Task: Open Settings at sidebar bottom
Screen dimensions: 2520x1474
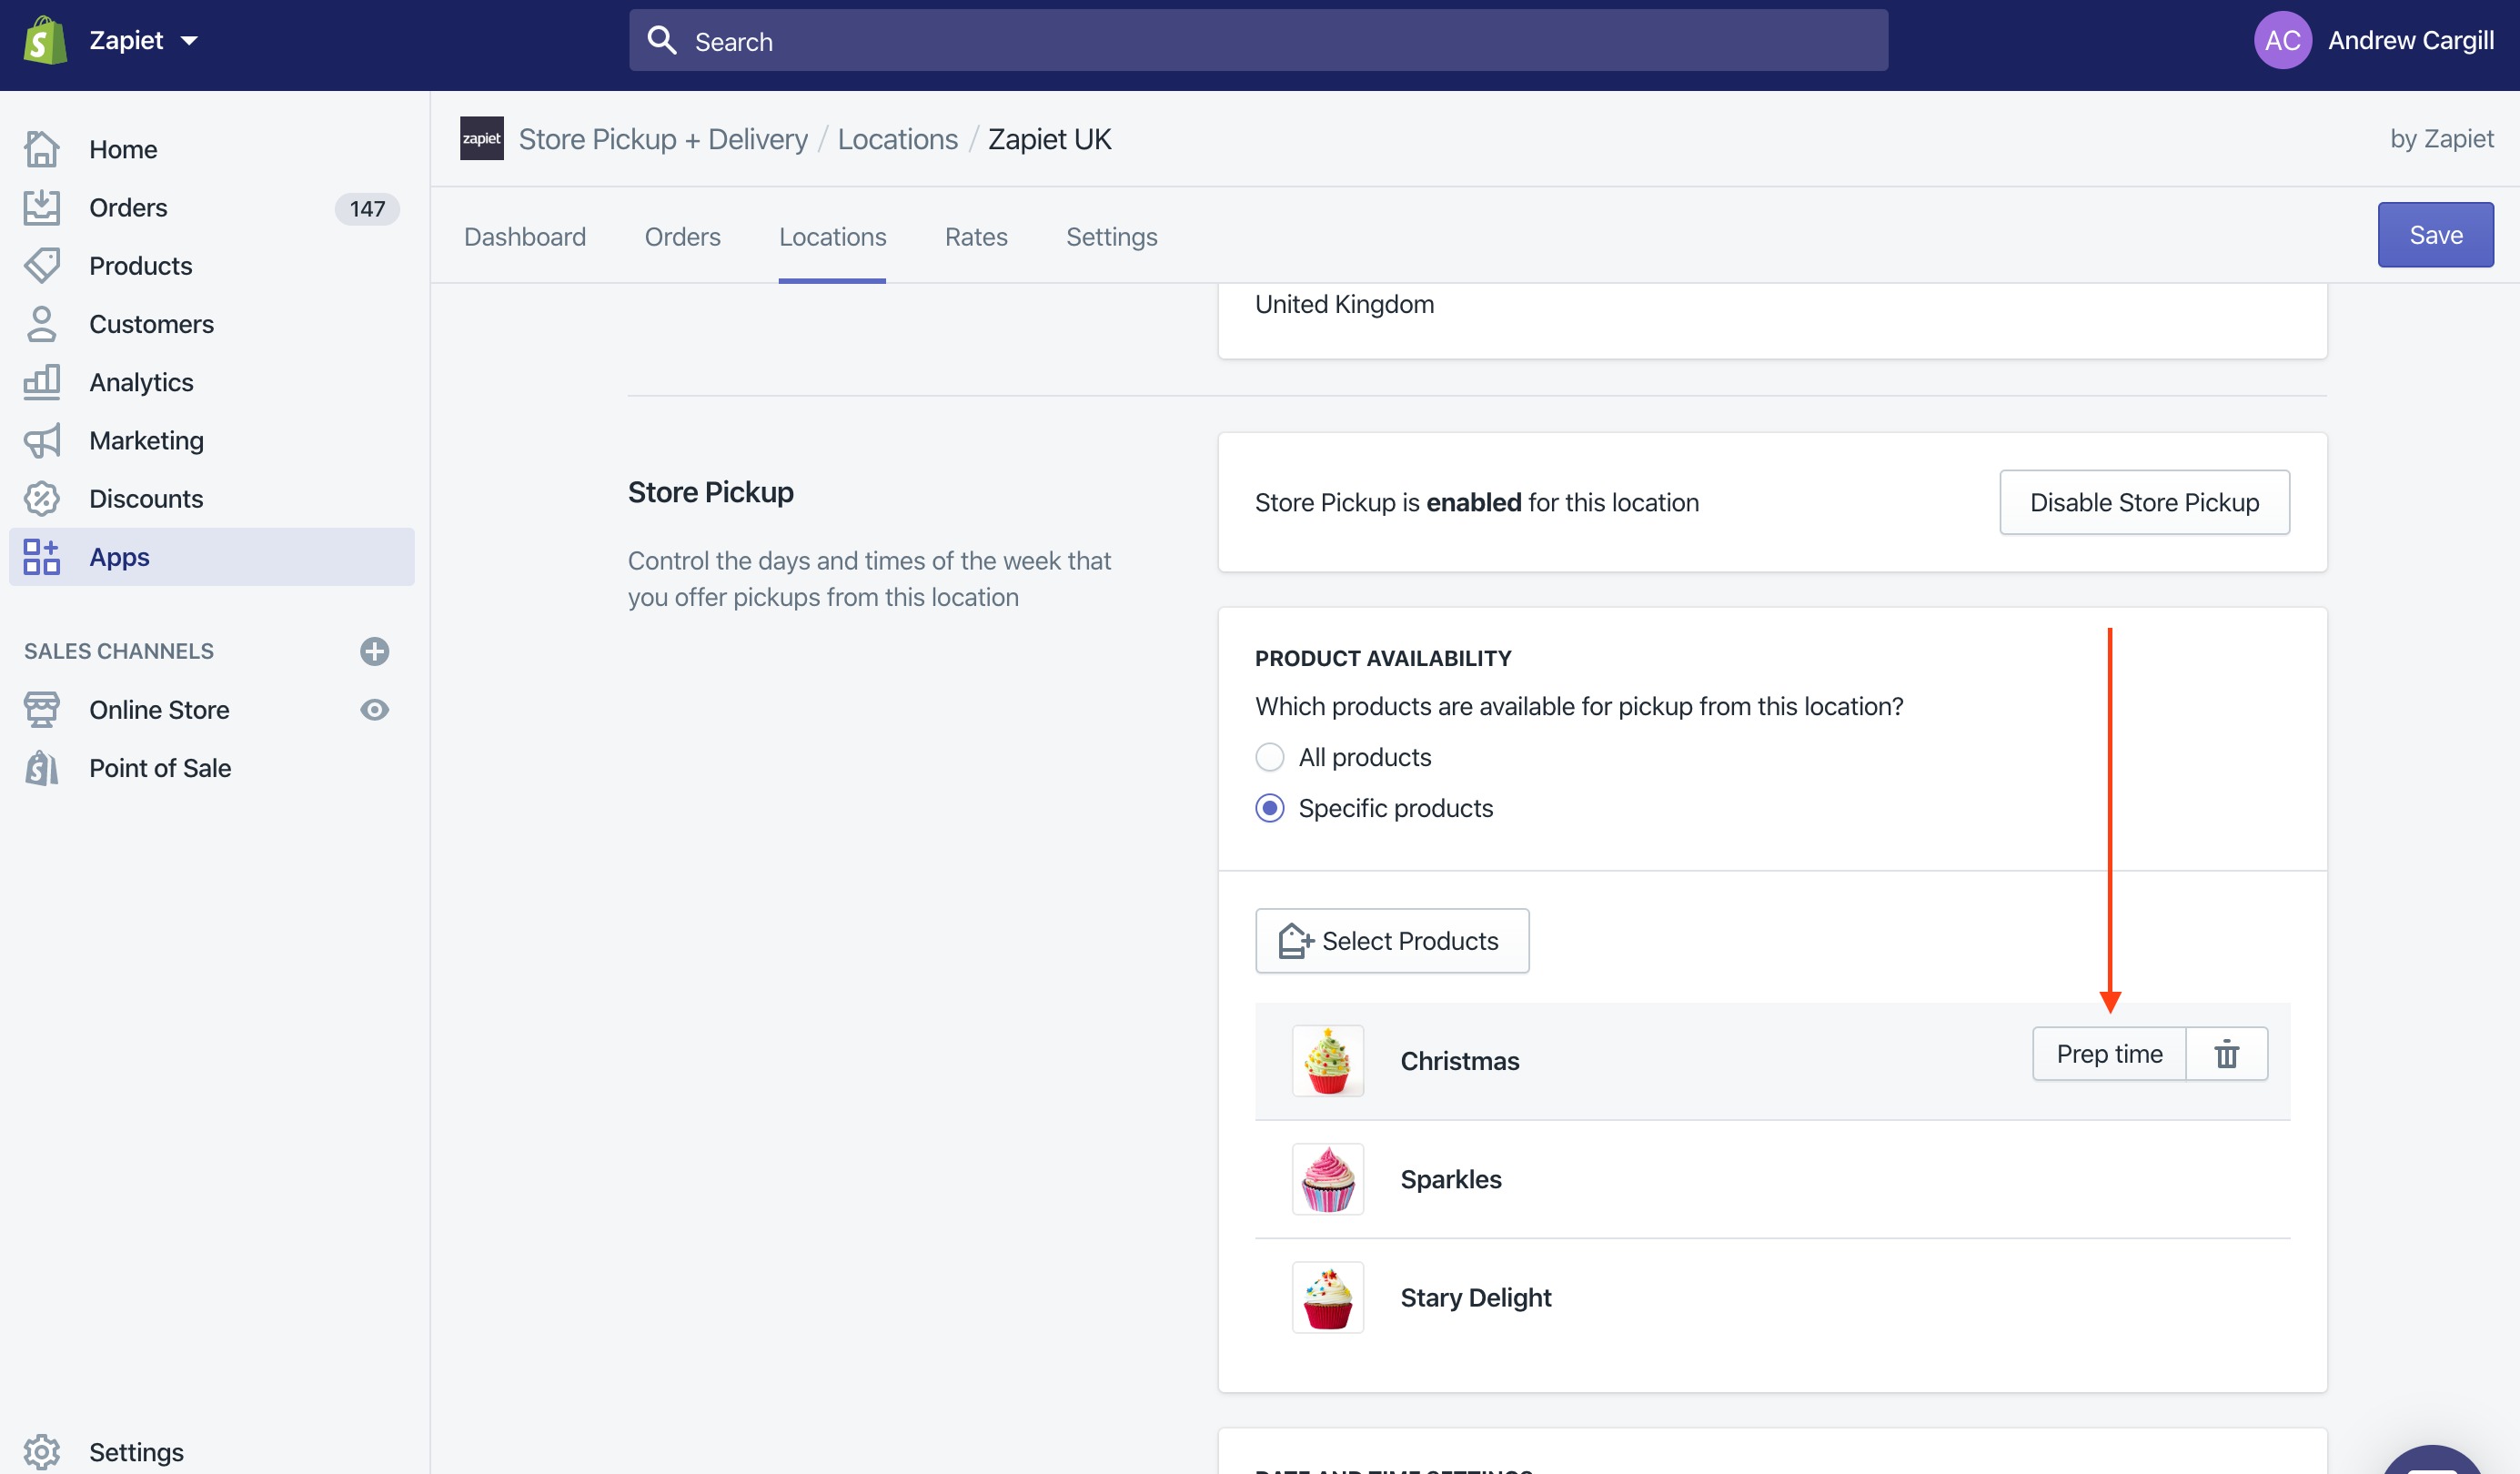Action: pyautogui.click(x=136, y=1451)
